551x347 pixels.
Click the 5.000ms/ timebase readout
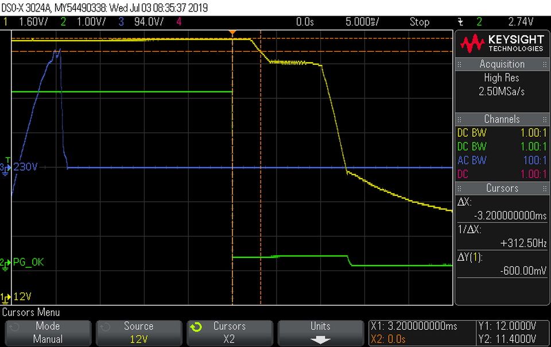click(362, 22)
